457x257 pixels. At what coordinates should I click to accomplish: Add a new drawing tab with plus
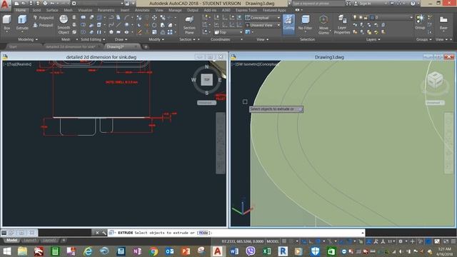[146, 46]
